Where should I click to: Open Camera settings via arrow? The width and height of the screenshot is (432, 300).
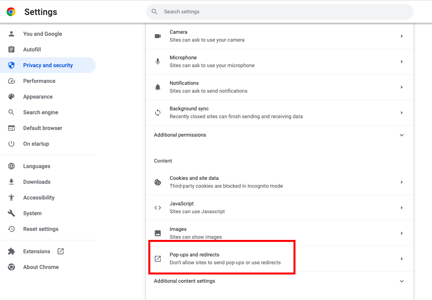point(401,36)
